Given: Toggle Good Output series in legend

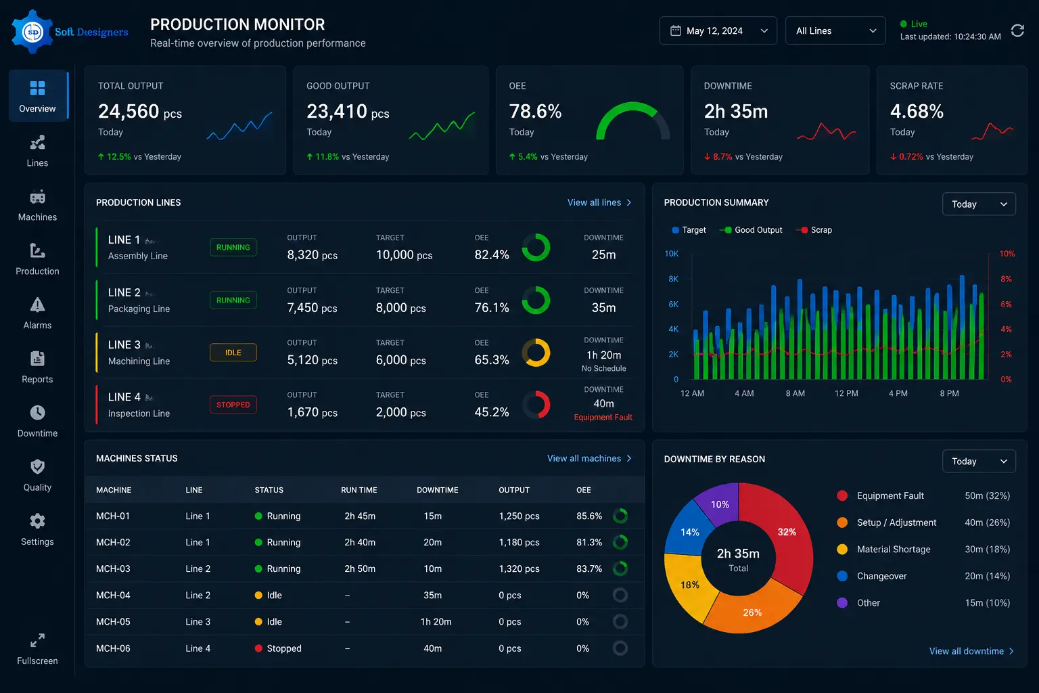Looking at the screenshot, I should click(750, 230).
